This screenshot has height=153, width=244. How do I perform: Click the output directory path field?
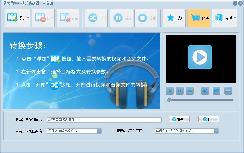click(104, 120)
